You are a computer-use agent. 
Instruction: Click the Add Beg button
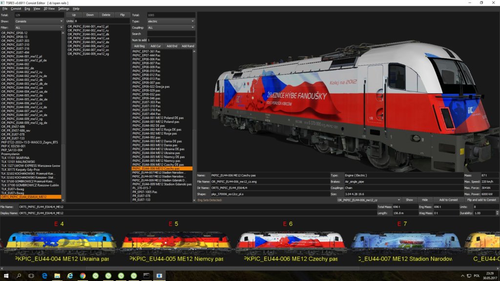[x=139, y=46]
